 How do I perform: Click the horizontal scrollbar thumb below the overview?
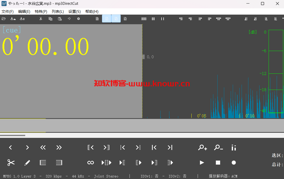(13, 135)
